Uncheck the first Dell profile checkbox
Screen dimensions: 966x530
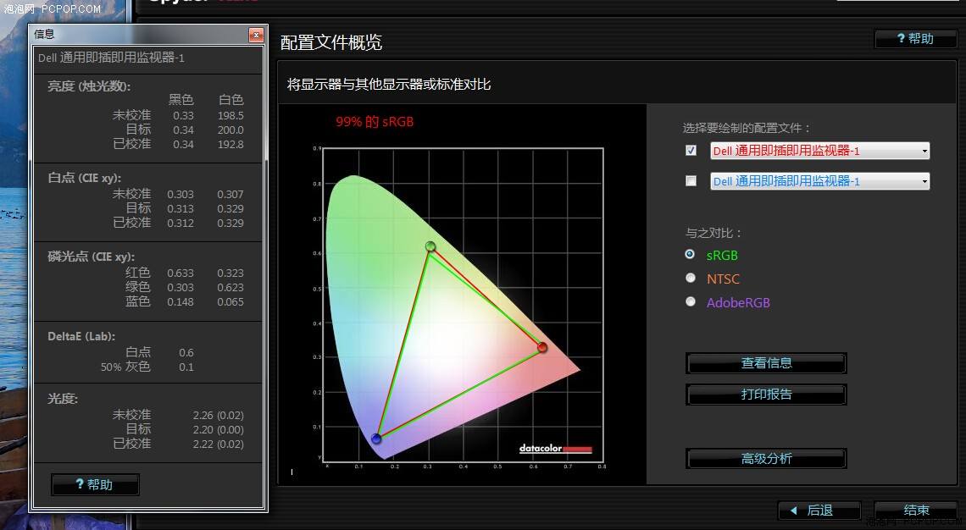(691, 151)
